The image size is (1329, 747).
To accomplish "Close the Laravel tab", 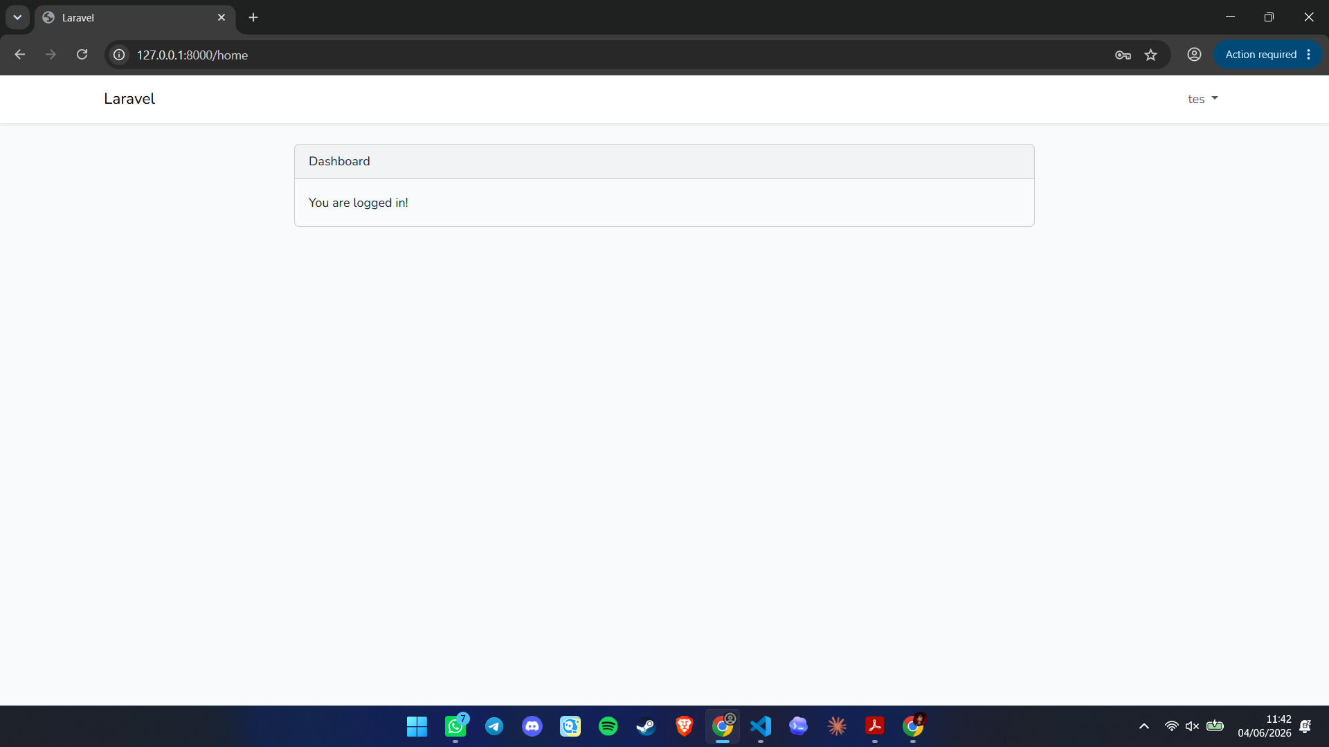I will pyautogui.click(x=221, y=17).
